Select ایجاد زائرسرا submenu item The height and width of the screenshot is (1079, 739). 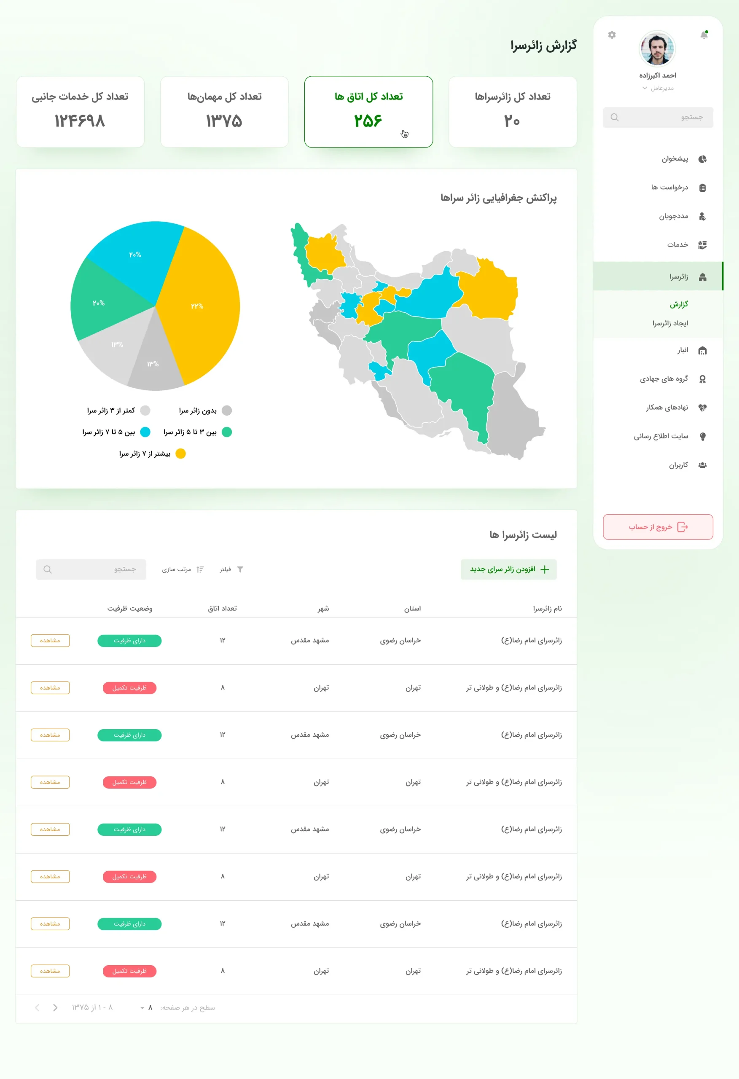tap(670, 323)
